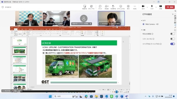This screenshot has width=177, height=99.
Task: Open the Chat panel icon
Action: click(x=100, y=6)
